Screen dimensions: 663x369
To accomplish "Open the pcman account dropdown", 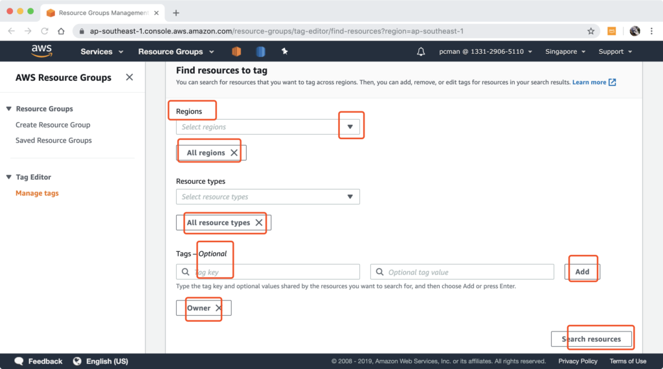I will click(x=486, y=52).
